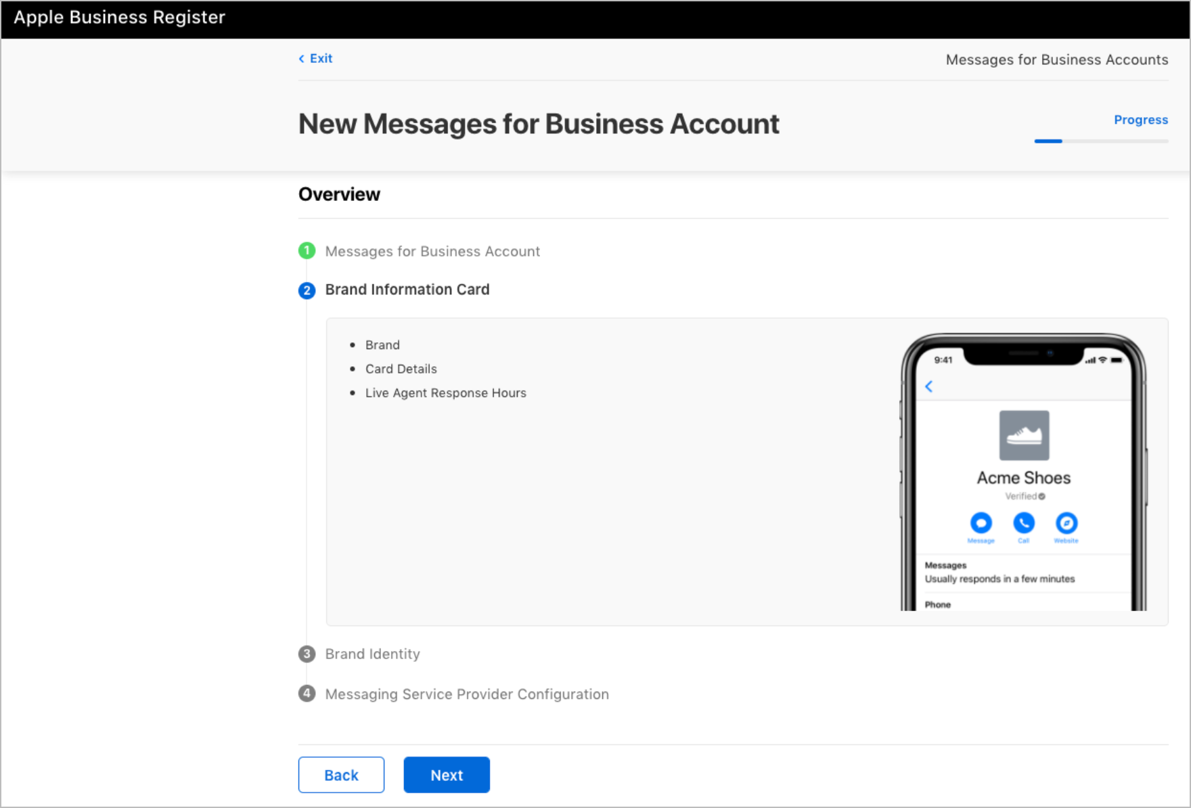Open Messaging Service Provider Configuration step
Image resolution: width=1191 pixels, height=808 pixels.
[x=467, y=694]
